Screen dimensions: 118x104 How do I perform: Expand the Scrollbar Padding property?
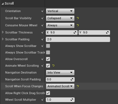3,39
